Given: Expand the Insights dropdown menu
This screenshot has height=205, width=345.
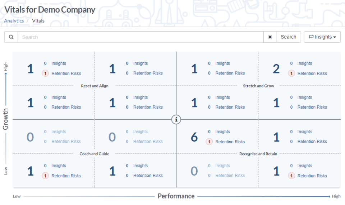Looking at the screenshot, I should [x=322, y=37].
